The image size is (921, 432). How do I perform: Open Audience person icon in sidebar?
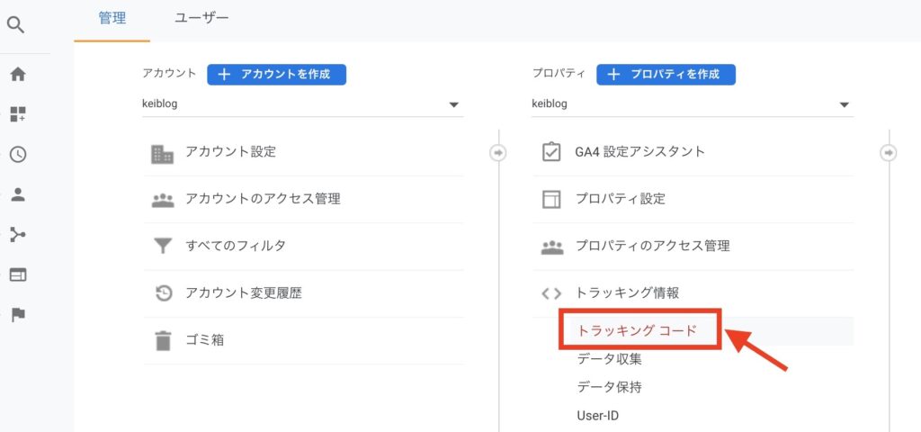[18, 194]
